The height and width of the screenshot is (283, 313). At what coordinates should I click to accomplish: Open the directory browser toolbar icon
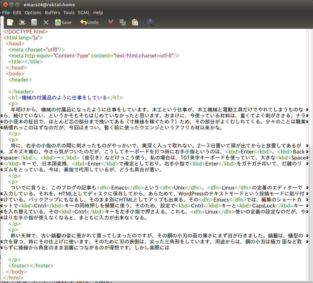(x=34, y=22)
